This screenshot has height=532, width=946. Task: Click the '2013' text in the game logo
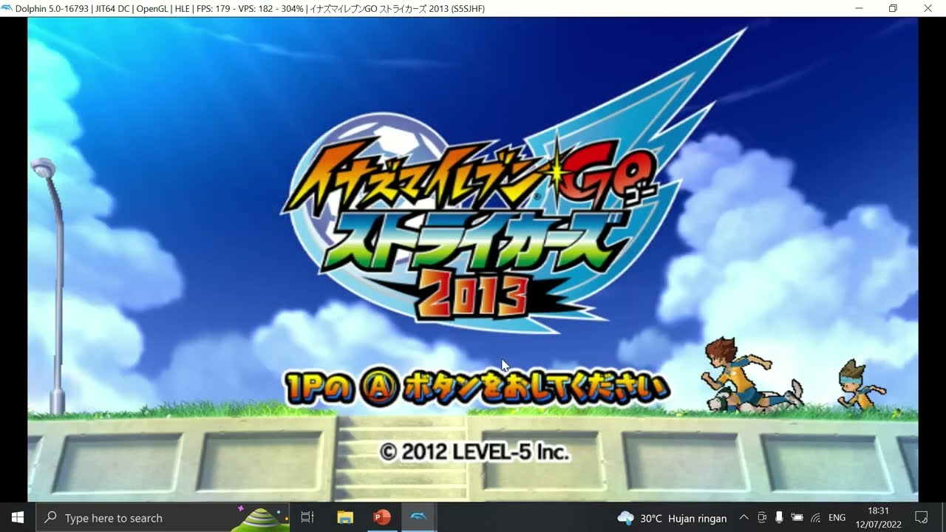[472, 295]
